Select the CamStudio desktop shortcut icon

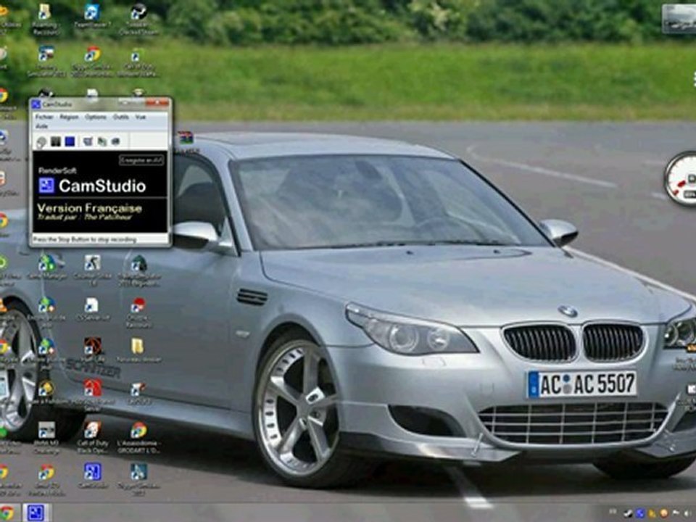click(93, 475)
